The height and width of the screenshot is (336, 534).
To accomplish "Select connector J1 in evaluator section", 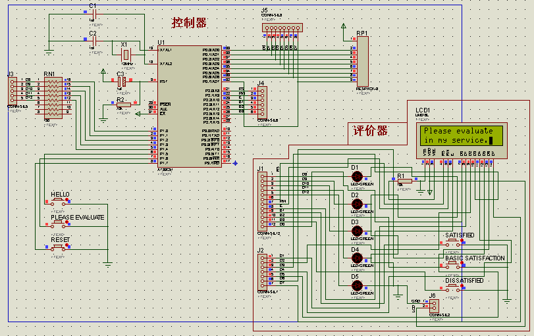I will point(262,202).
